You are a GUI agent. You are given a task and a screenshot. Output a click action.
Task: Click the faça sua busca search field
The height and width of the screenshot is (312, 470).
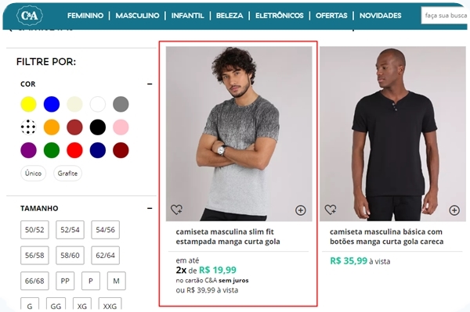click(445, 16)
